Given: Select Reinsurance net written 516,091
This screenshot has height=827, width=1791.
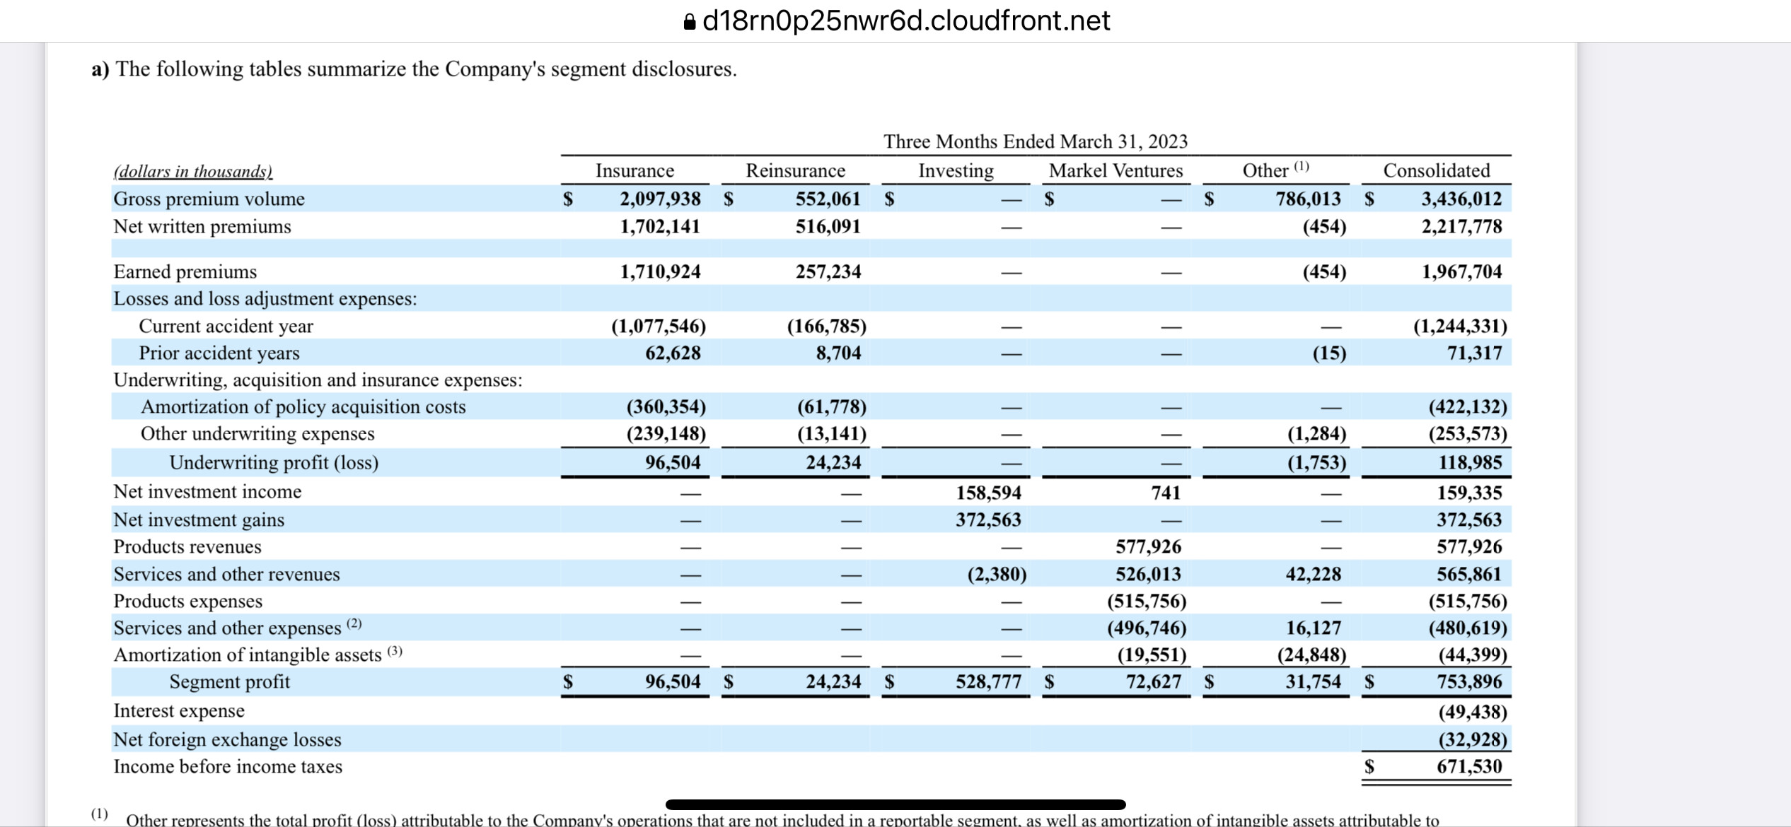Looking at the screenshot, I should click(x=828, y=226).
